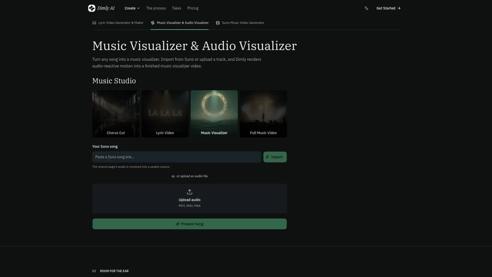Select the Full Music Video thumbnail
This screenshot has height=277, width=492.
tap(263, 113)
